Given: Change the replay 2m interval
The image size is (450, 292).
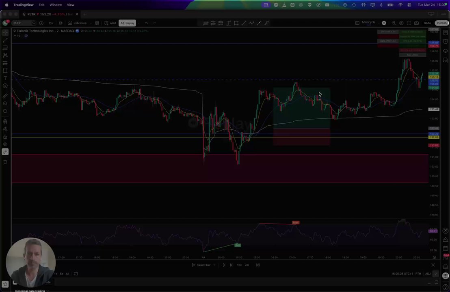Looking at the screenshot, I should coord(247,265).
